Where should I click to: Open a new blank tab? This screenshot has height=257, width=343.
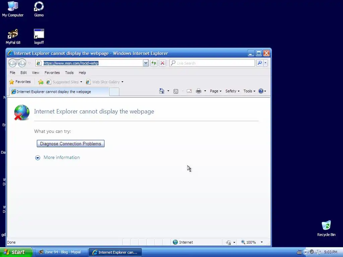coord(114,92)
